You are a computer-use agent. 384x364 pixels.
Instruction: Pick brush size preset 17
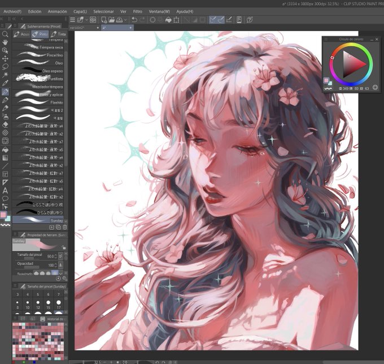58,305
